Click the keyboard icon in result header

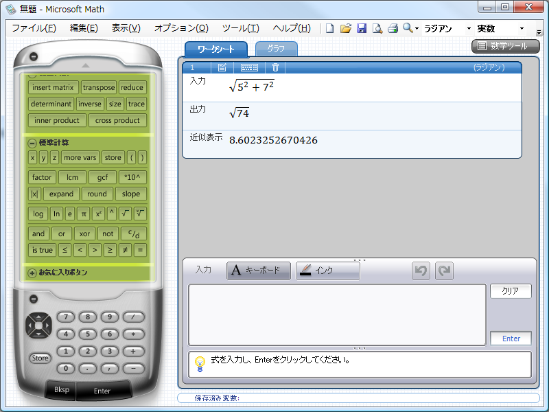[250, 67]
